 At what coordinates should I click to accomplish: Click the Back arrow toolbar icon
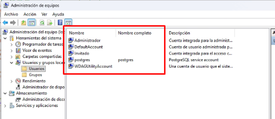(x=5, y=23)
